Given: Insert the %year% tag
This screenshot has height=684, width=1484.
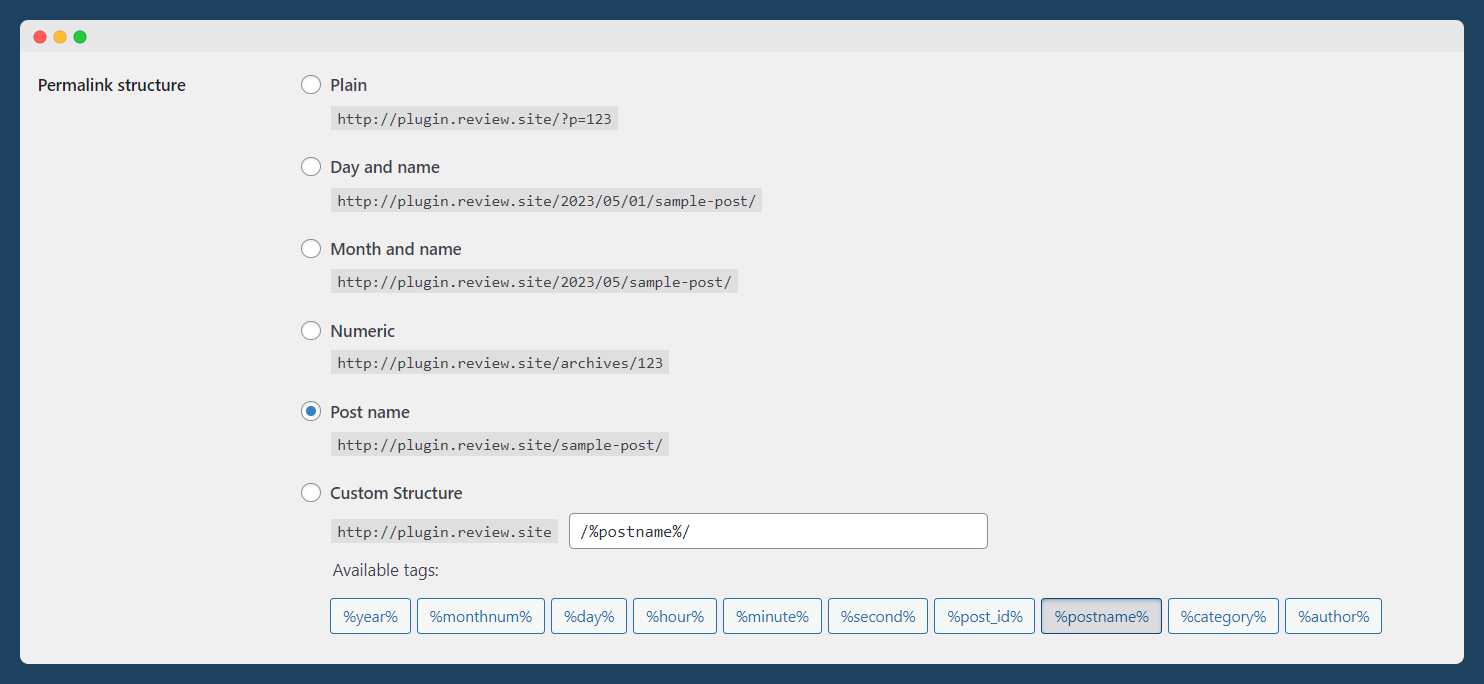Looking at the screenshot, I should pos(370,616).
